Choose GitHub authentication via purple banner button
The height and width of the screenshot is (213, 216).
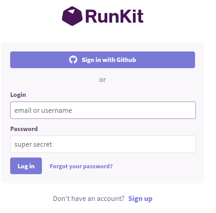pyautogui.click(x=103, y=60)
